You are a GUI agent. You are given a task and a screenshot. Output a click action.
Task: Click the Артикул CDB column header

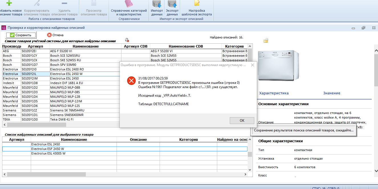tap(136, 46)
